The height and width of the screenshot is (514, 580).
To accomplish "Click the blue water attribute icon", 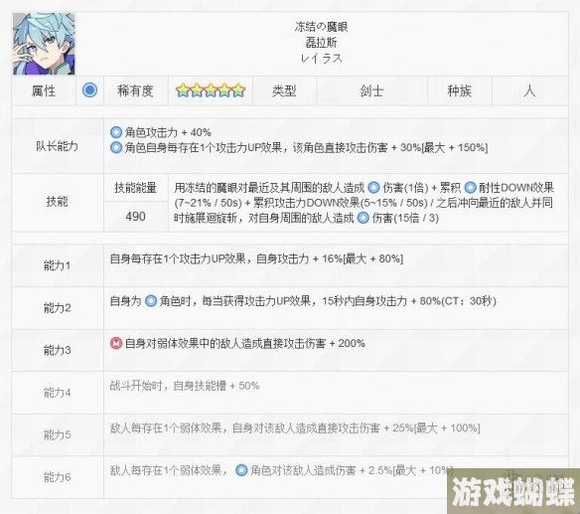I will [89, 90].
